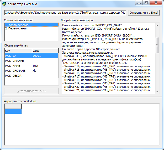Click the 'Key' column header
This screenshot has height=150, width=164.
pos(18,51)
